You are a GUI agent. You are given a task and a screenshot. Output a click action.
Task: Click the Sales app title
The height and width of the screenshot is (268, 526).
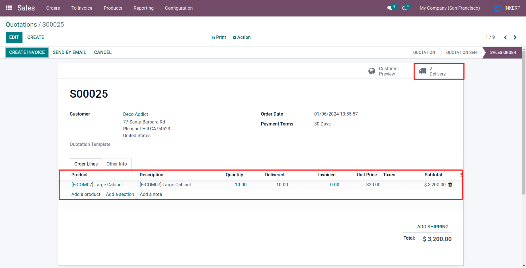[26, 8]
